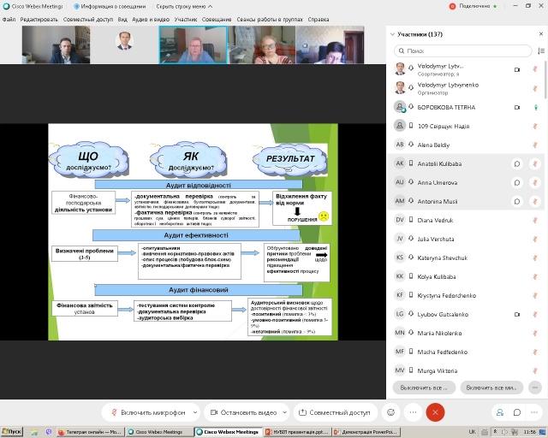This screenshot has height=438, width=548.
Task: Expand microphone options dropdown arrow
Action: click(195, 412)
